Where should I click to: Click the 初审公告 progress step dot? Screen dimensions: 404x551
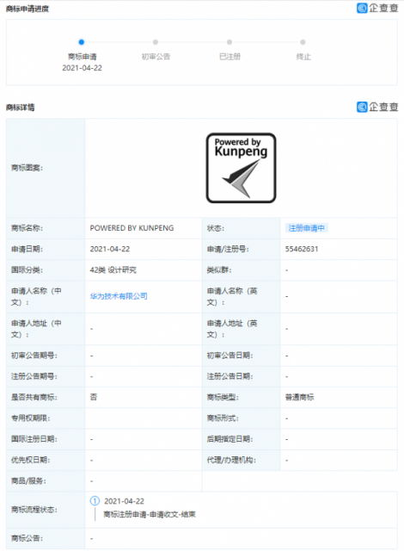point(156,42)
